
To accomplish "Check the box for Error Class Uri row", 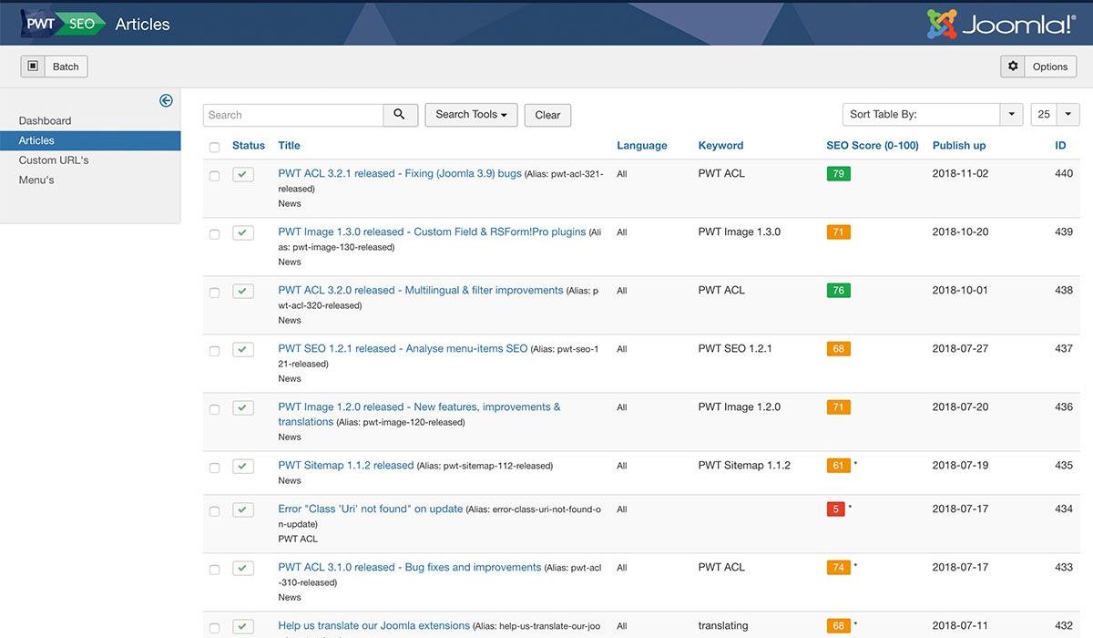I will (215, 511).
